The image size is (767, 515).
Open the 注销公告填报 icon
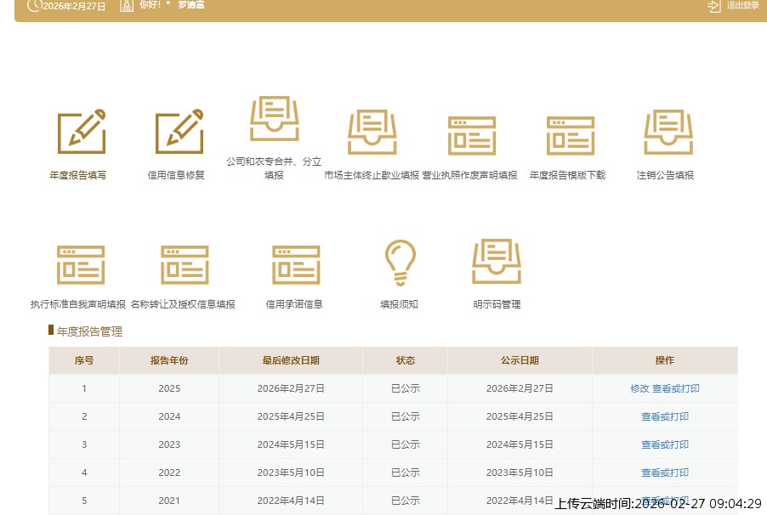(668, 133)
